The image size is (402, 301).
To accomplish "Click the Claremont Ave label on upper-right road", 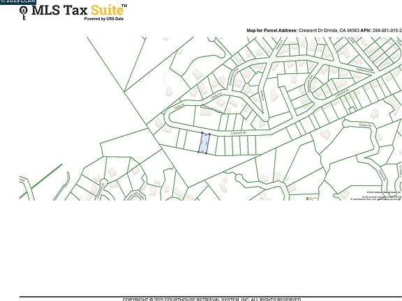I will tap(366, 70).
